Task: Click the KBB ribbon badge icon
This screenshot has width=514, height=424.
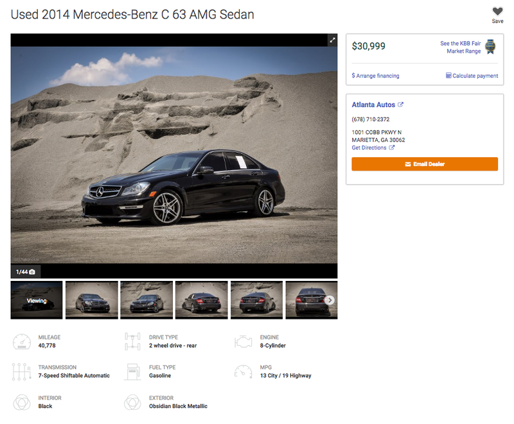Action: (490, 47)
